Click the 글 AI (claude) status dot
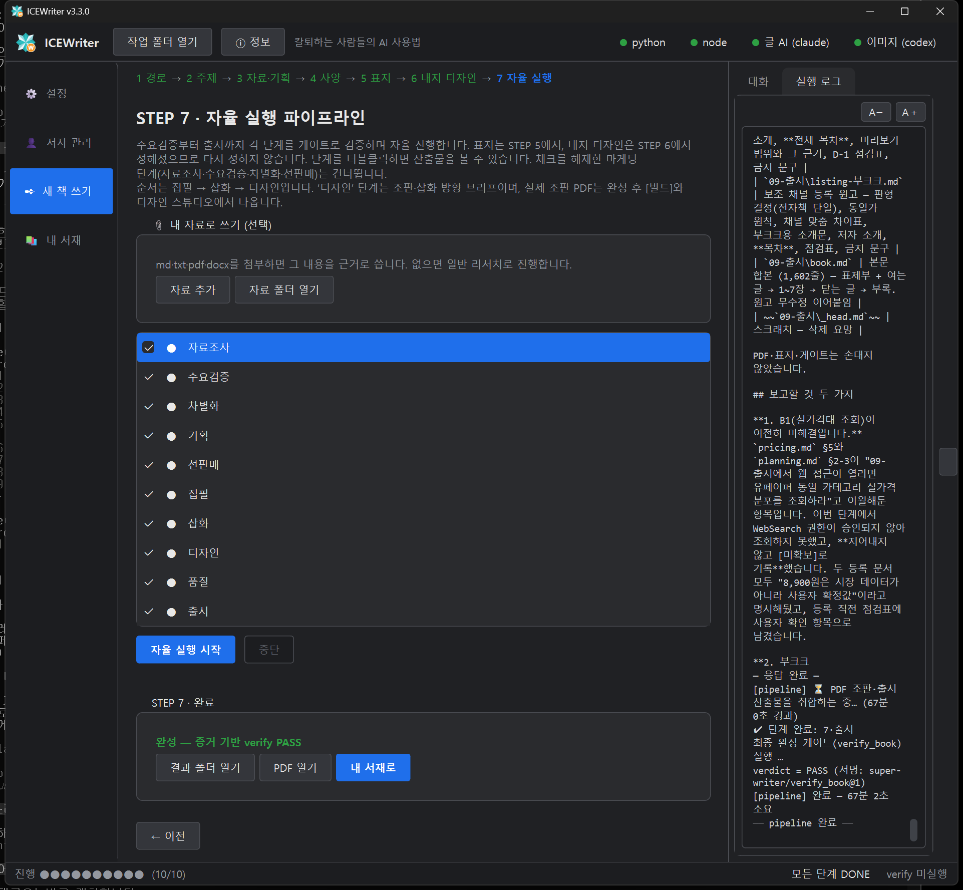Image resolution: width=963 pixels, height=890 pixels. 756,43
